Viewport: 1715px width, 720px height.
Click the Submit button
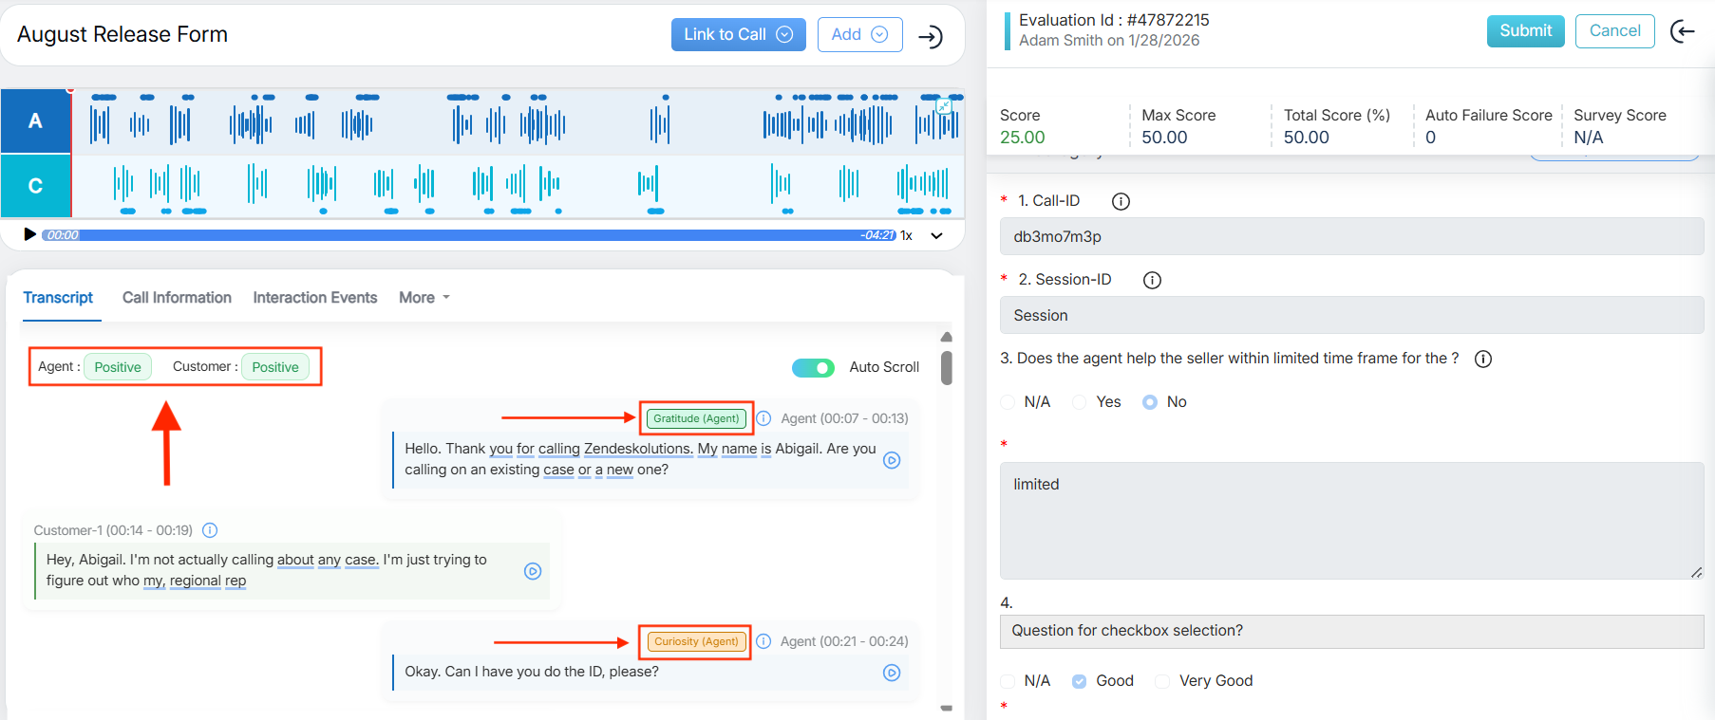click(x=1525, y=30)
